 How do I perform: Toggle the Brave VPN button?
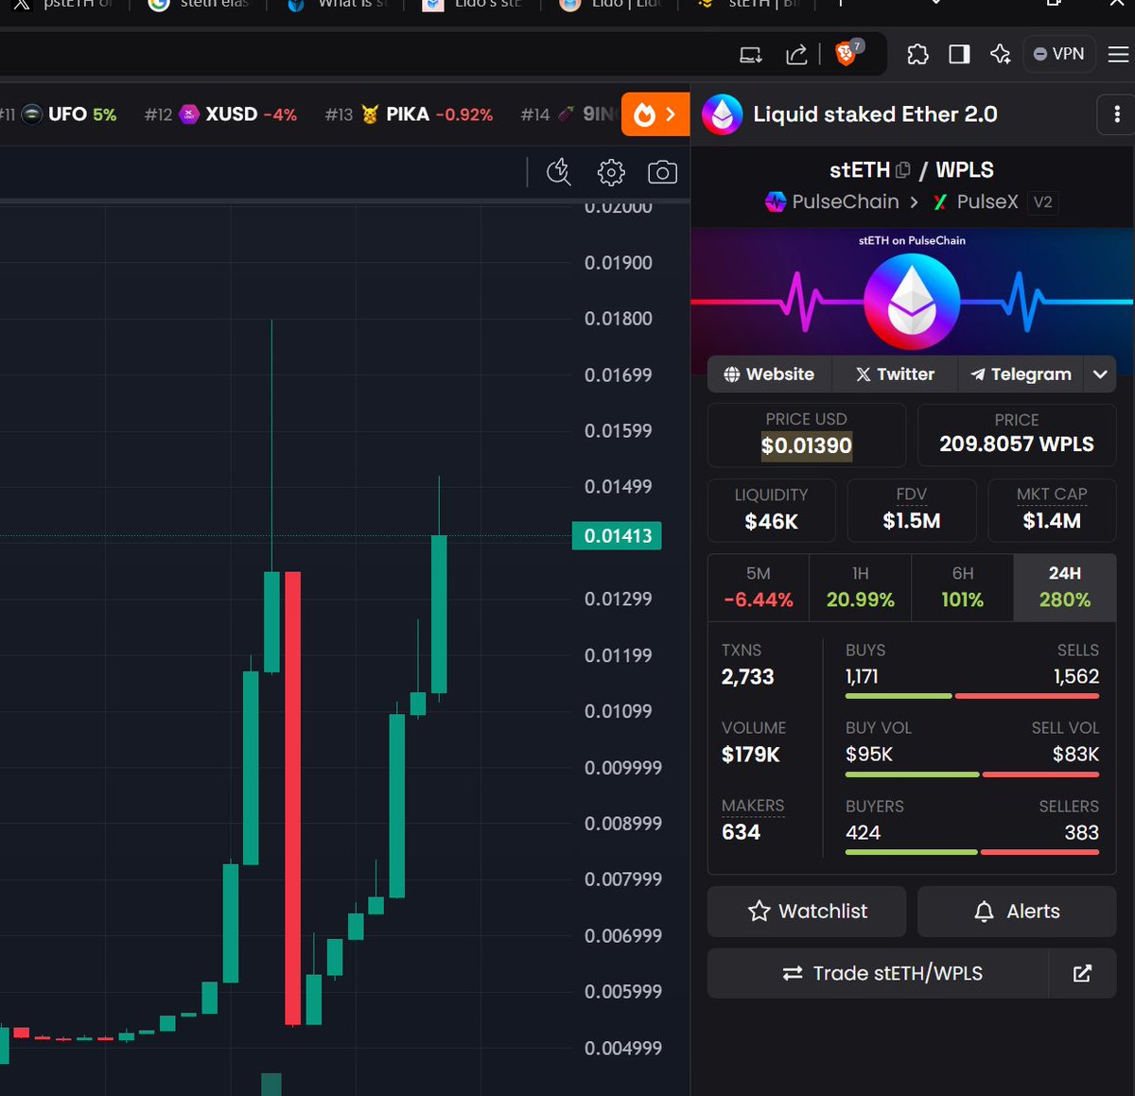pyautogui.click(x=1058, y=54)
